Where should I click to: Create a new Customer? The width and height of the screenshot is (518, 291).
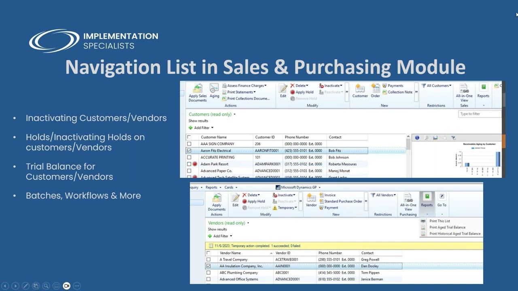coord(360,91)
